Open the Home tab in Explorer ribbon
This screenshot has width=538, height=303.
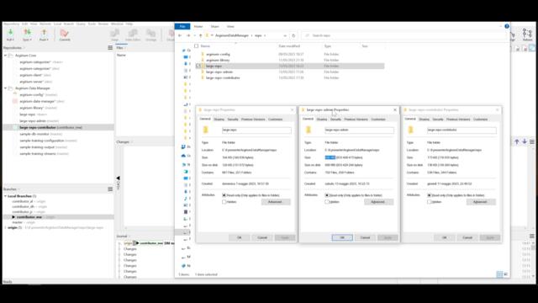198,26
